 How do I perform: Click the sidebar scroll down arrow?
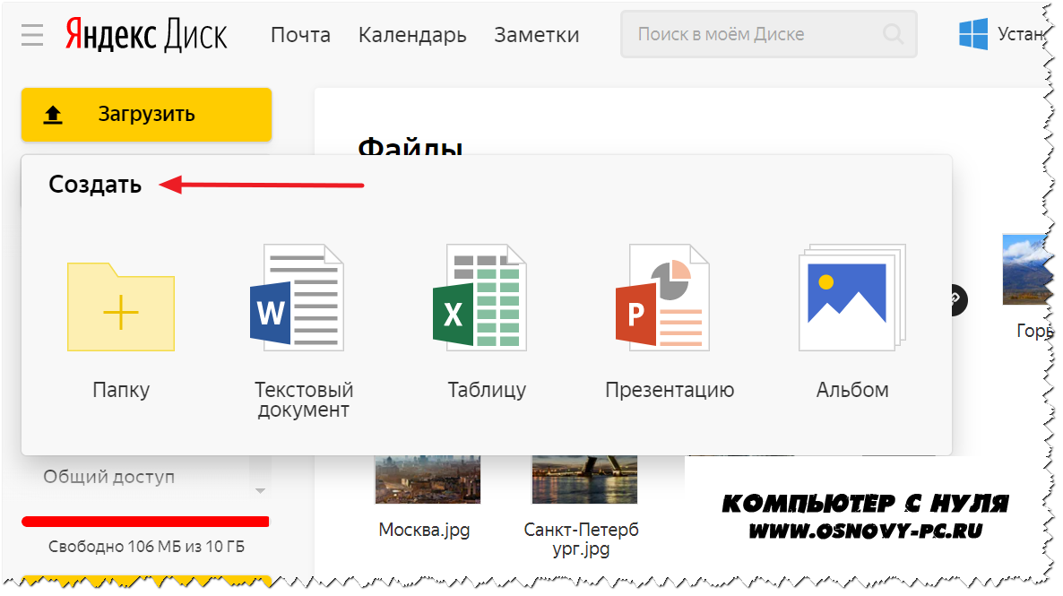tap(261, 491)
